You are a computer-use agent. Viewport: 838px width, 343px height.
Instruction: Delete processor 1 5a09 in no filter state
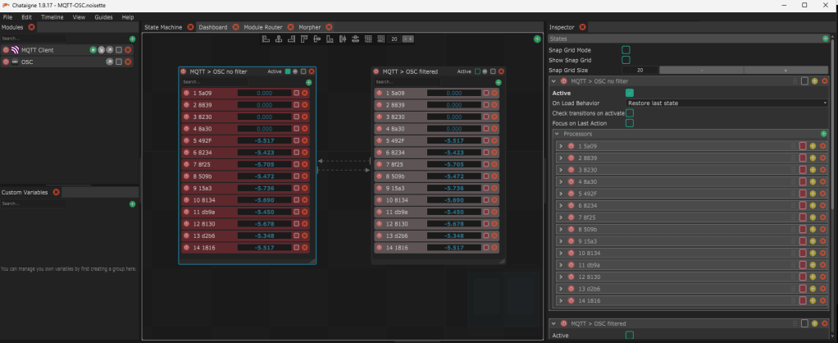tap(304, 94)
